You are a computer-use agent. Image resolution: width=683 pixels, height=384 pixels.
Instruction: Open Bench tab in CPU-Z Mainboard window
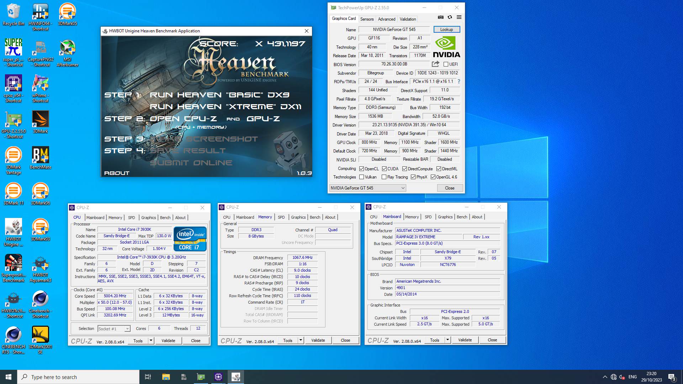coord(462,217)
